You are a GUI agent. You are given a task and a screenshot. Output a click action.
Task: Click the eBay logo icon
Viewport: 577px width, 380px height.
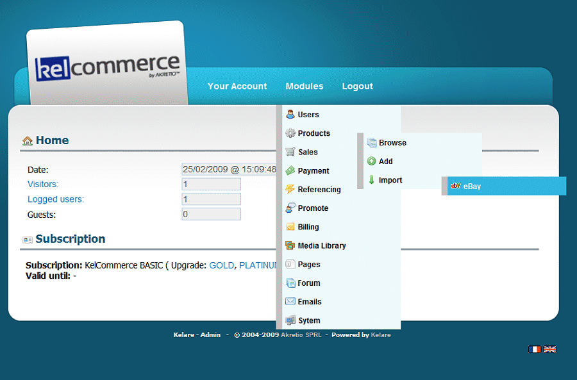[456, 186]
